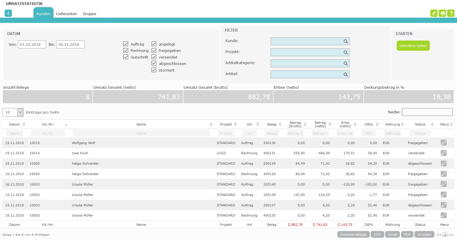Toggle the Gutschrift checkbox
457x240 pixels.
[x=126, y=57]
